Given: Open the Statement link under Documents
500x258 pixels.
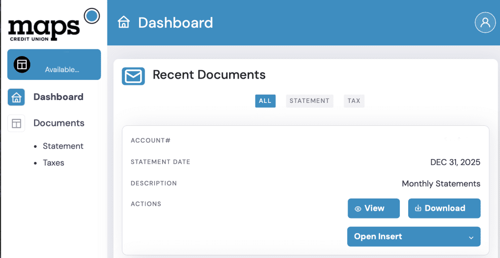Looking at the screenshot, I should (63, 146).
